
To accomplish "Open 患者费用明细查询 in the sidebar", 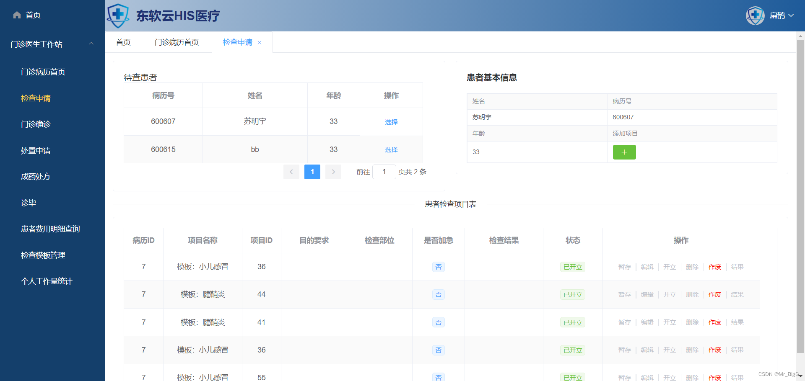I will pyautogui.click(x=50, y=229).
